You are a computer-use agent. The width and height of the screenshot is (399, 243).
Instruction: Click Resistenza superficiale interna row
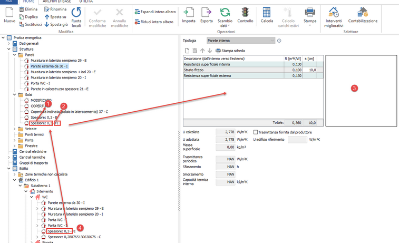(253, 64)
